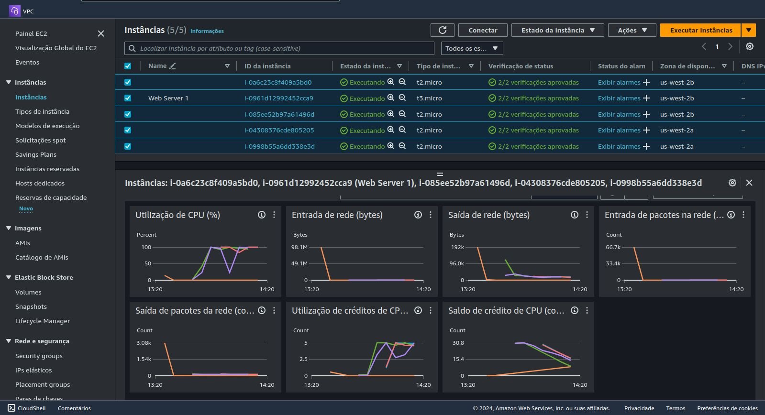Close the EC2 navigation panel
The image size is (765, 415).
tap(101, 33)
